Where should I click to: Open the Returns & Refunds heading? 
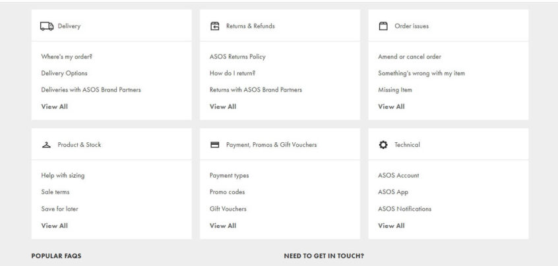click(x=251, y=26)
